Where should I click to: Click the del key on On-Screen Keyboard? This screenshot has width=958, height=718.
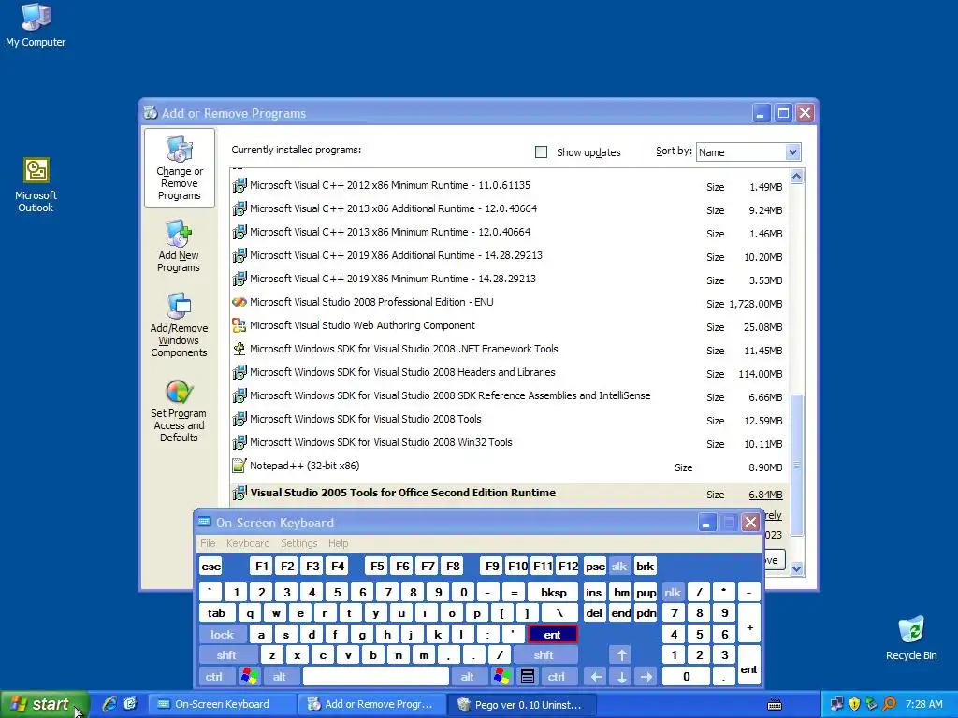point(594,613)
